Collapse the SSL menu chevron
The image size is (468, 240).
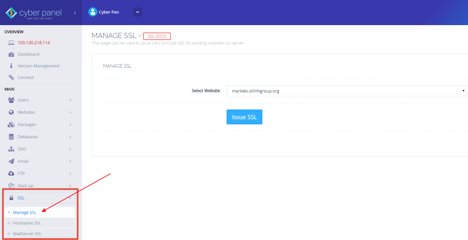[x=70, y=198]
